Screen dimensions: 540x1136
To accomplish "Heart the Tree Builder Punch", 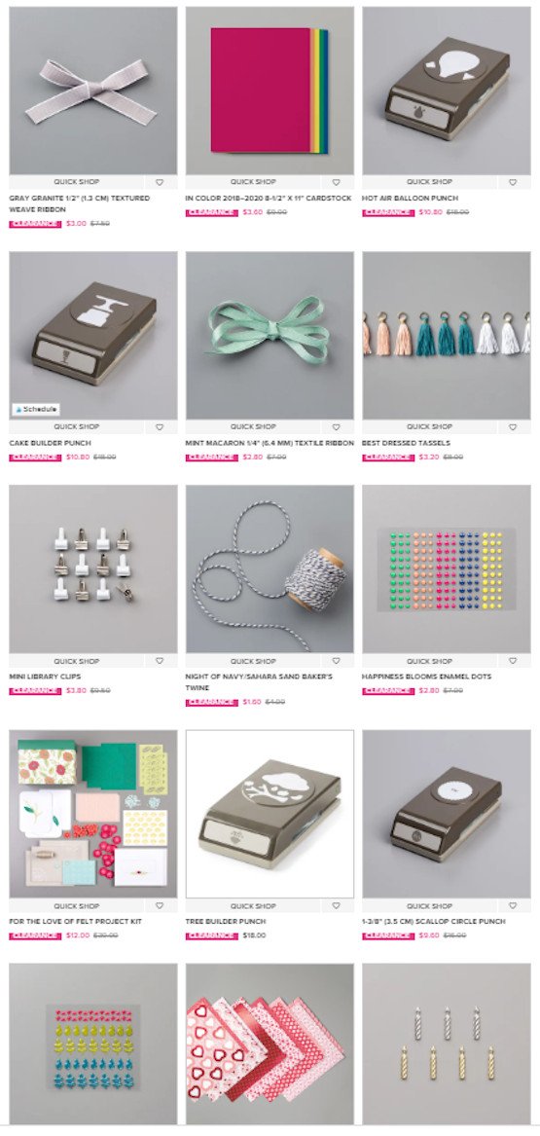I will tap(336, 905).
